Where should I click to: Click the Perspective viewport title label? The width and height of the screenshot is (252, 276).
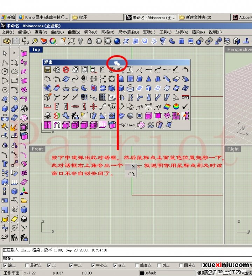point(239,50)
